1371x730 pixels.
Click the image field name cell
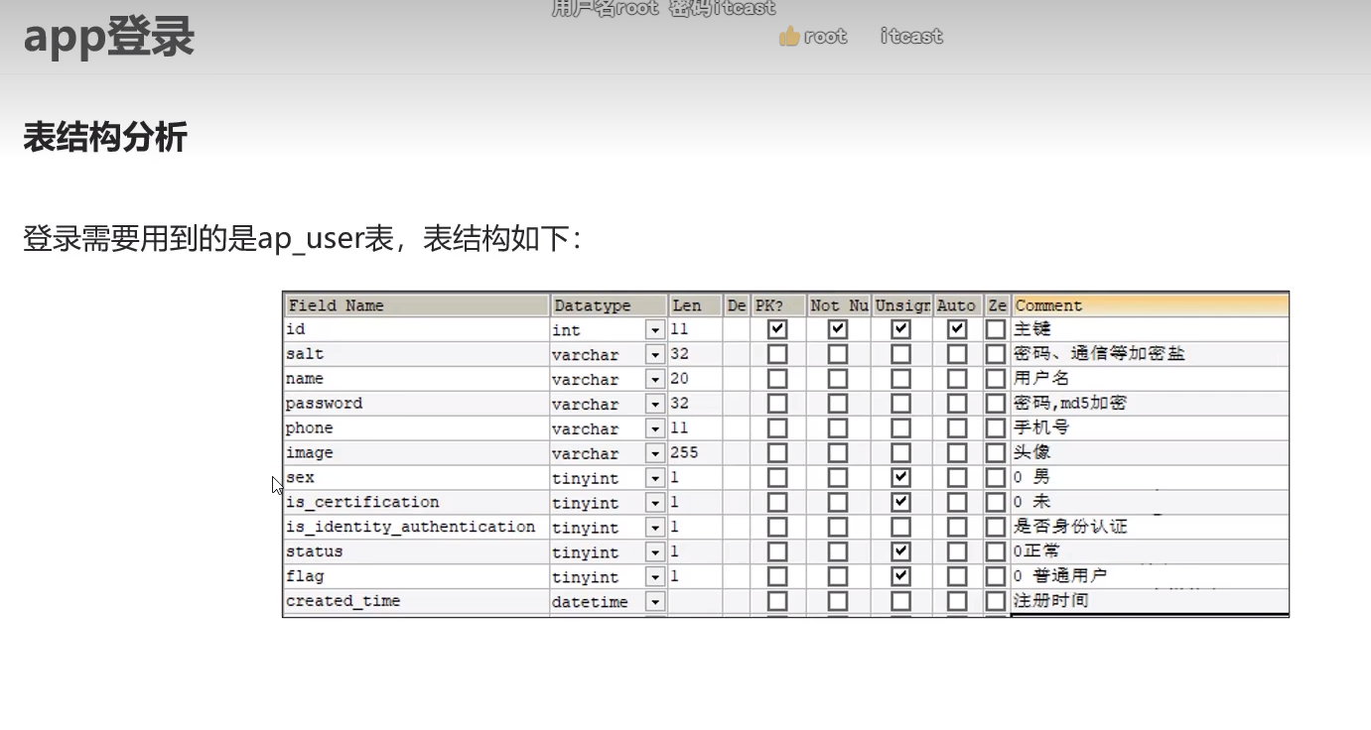click(x=416, y=453)
